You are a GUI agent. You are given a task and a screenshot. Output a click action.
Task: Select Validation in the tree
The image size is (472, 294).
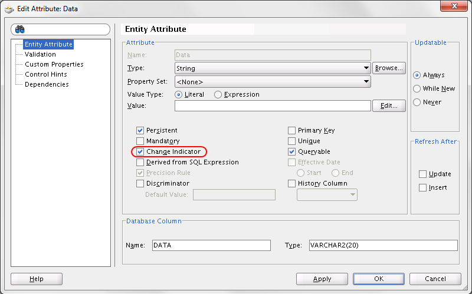[40, 54]
